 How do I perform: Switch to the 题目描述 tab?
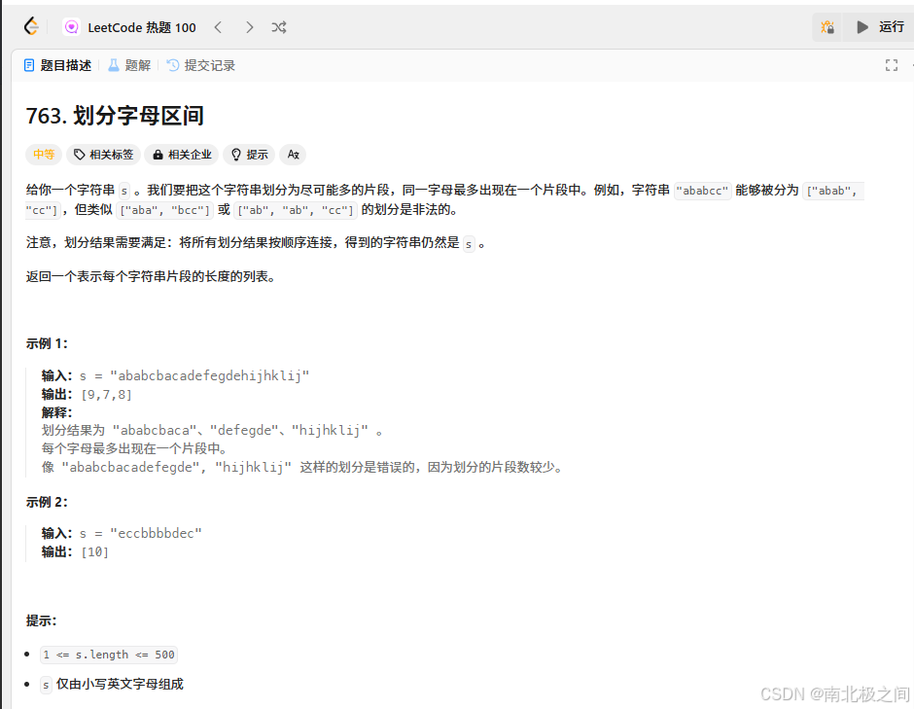[x=57, y=65]
